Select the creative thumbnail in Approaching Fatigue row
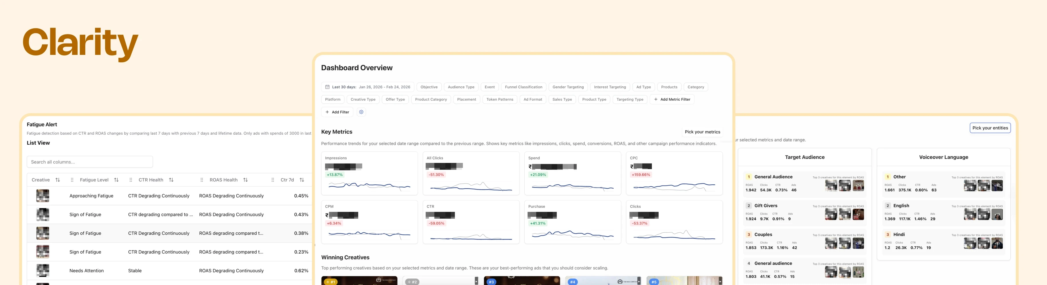This screenshot has height=285, width=1047. click(43, 196)
